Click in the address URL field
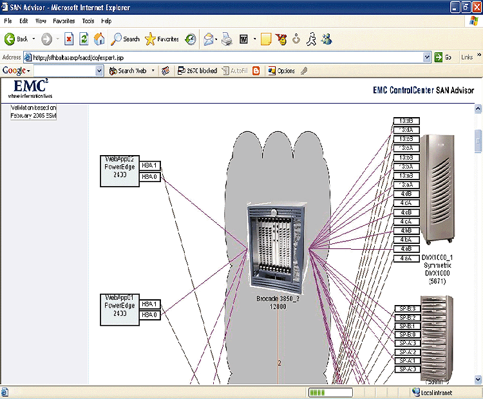This screenshot has height=399, width=483. click(x=227, y=57)
